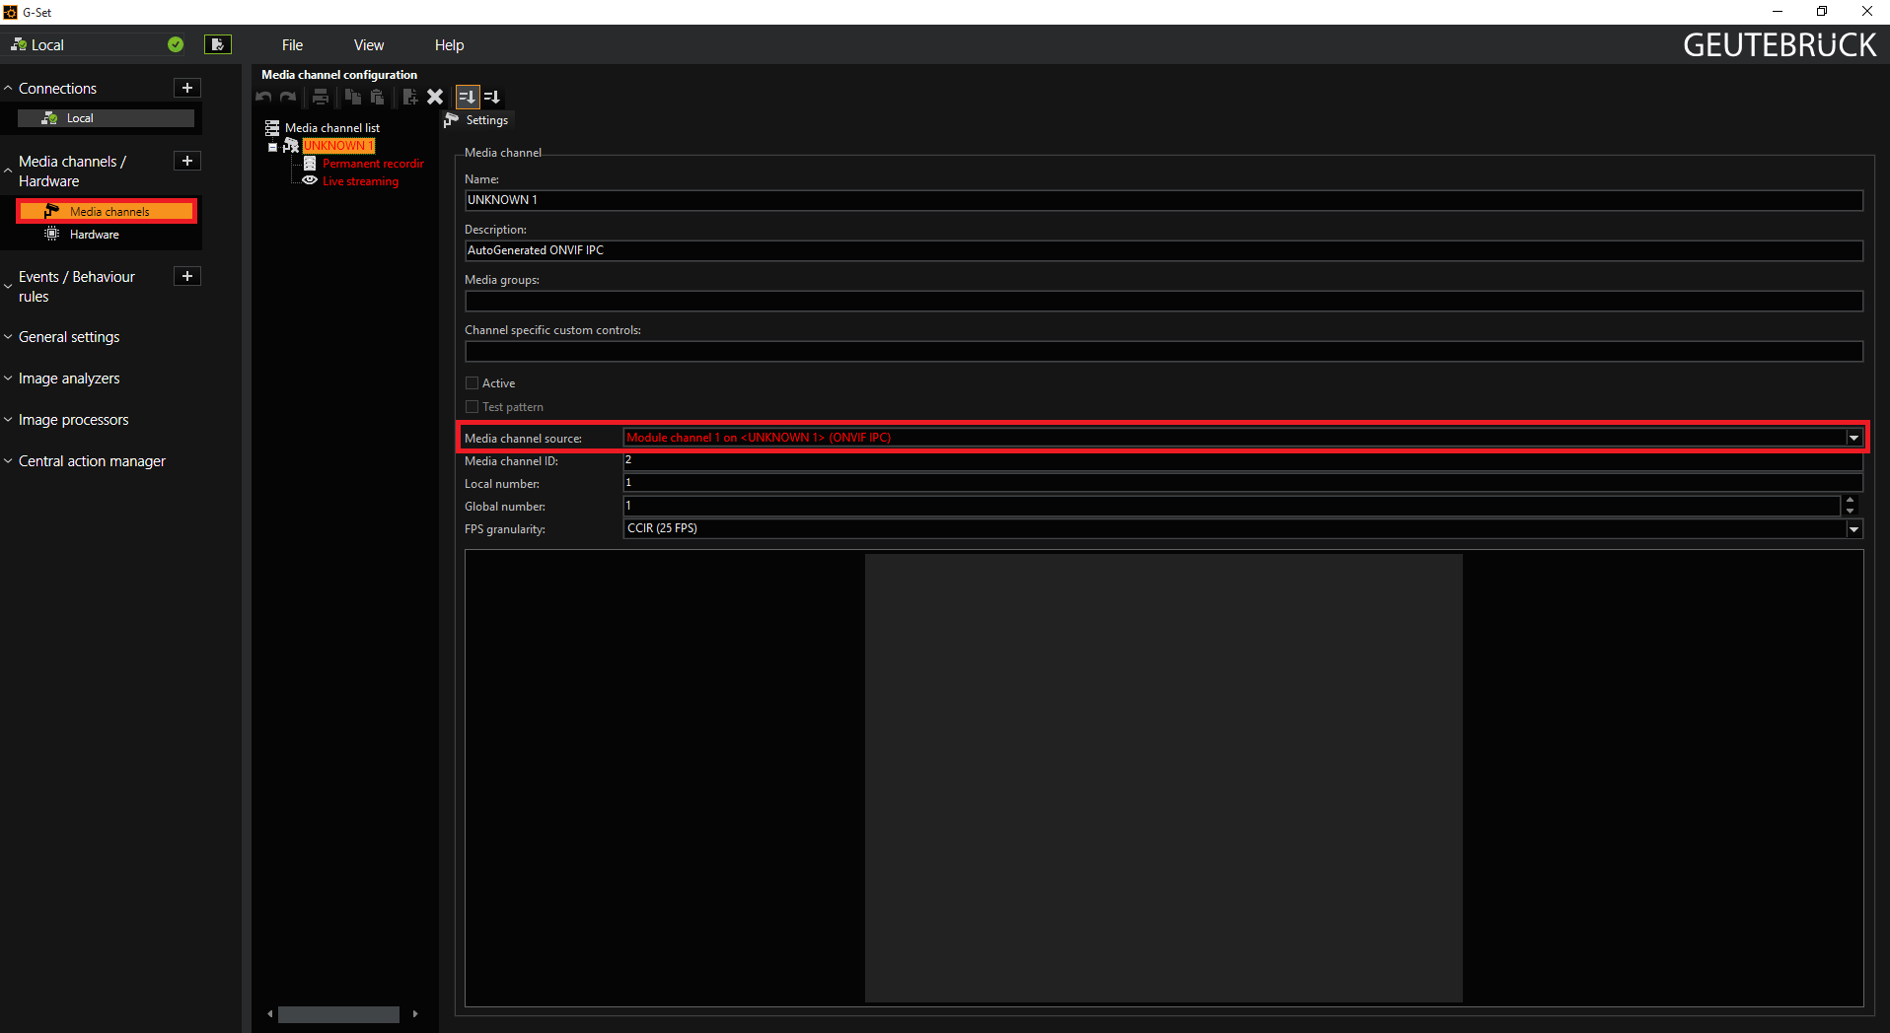Open the File menu
The image size is (1890, 1033).
pos(292,45)
